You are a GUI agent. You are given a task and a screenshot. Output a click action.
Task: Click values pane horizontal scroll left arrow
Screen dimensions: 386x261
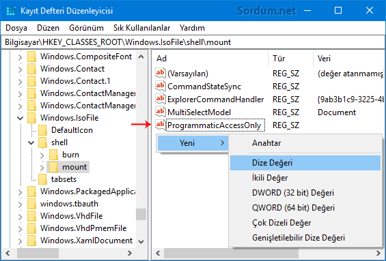158,253
